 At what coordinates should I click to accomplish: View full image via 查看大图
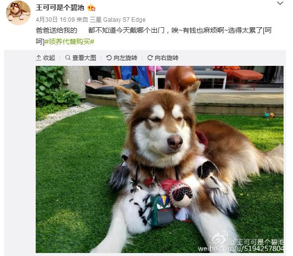(84, 58)
